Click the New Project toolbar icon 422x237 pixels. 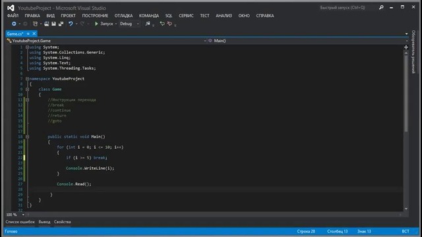[35, 24]
